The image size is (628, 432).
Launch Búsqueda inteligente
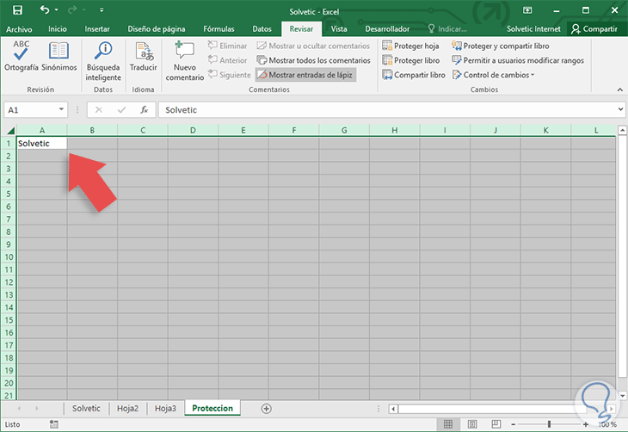pyautogui.click(x=103, y=61)
